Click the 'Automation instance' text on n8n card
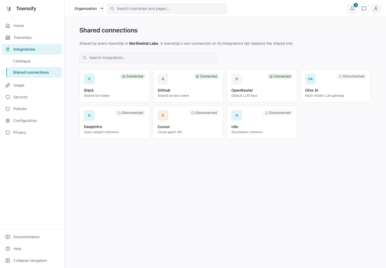386x268 pixels. pyautogui.click(x=247, y=132)
